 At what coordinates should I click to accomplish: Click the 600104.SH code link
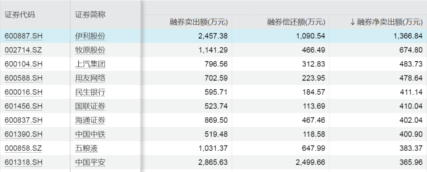[x=23, y=64]
